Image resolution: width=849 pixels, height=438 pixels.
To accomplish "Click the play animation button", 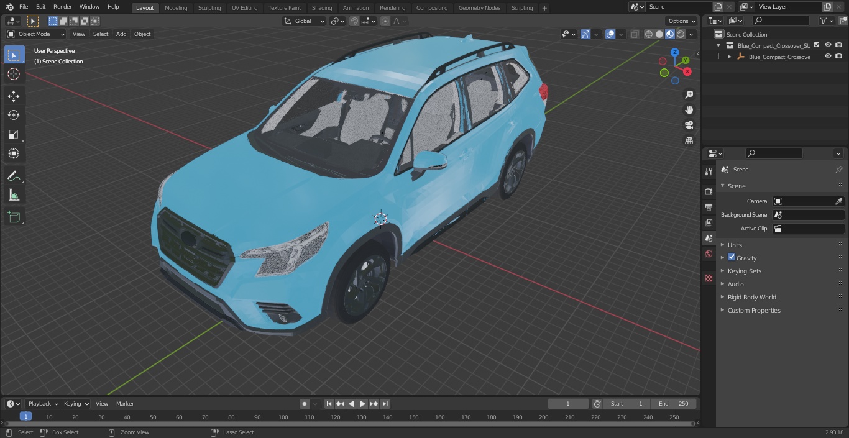I will tap(362, 404).
